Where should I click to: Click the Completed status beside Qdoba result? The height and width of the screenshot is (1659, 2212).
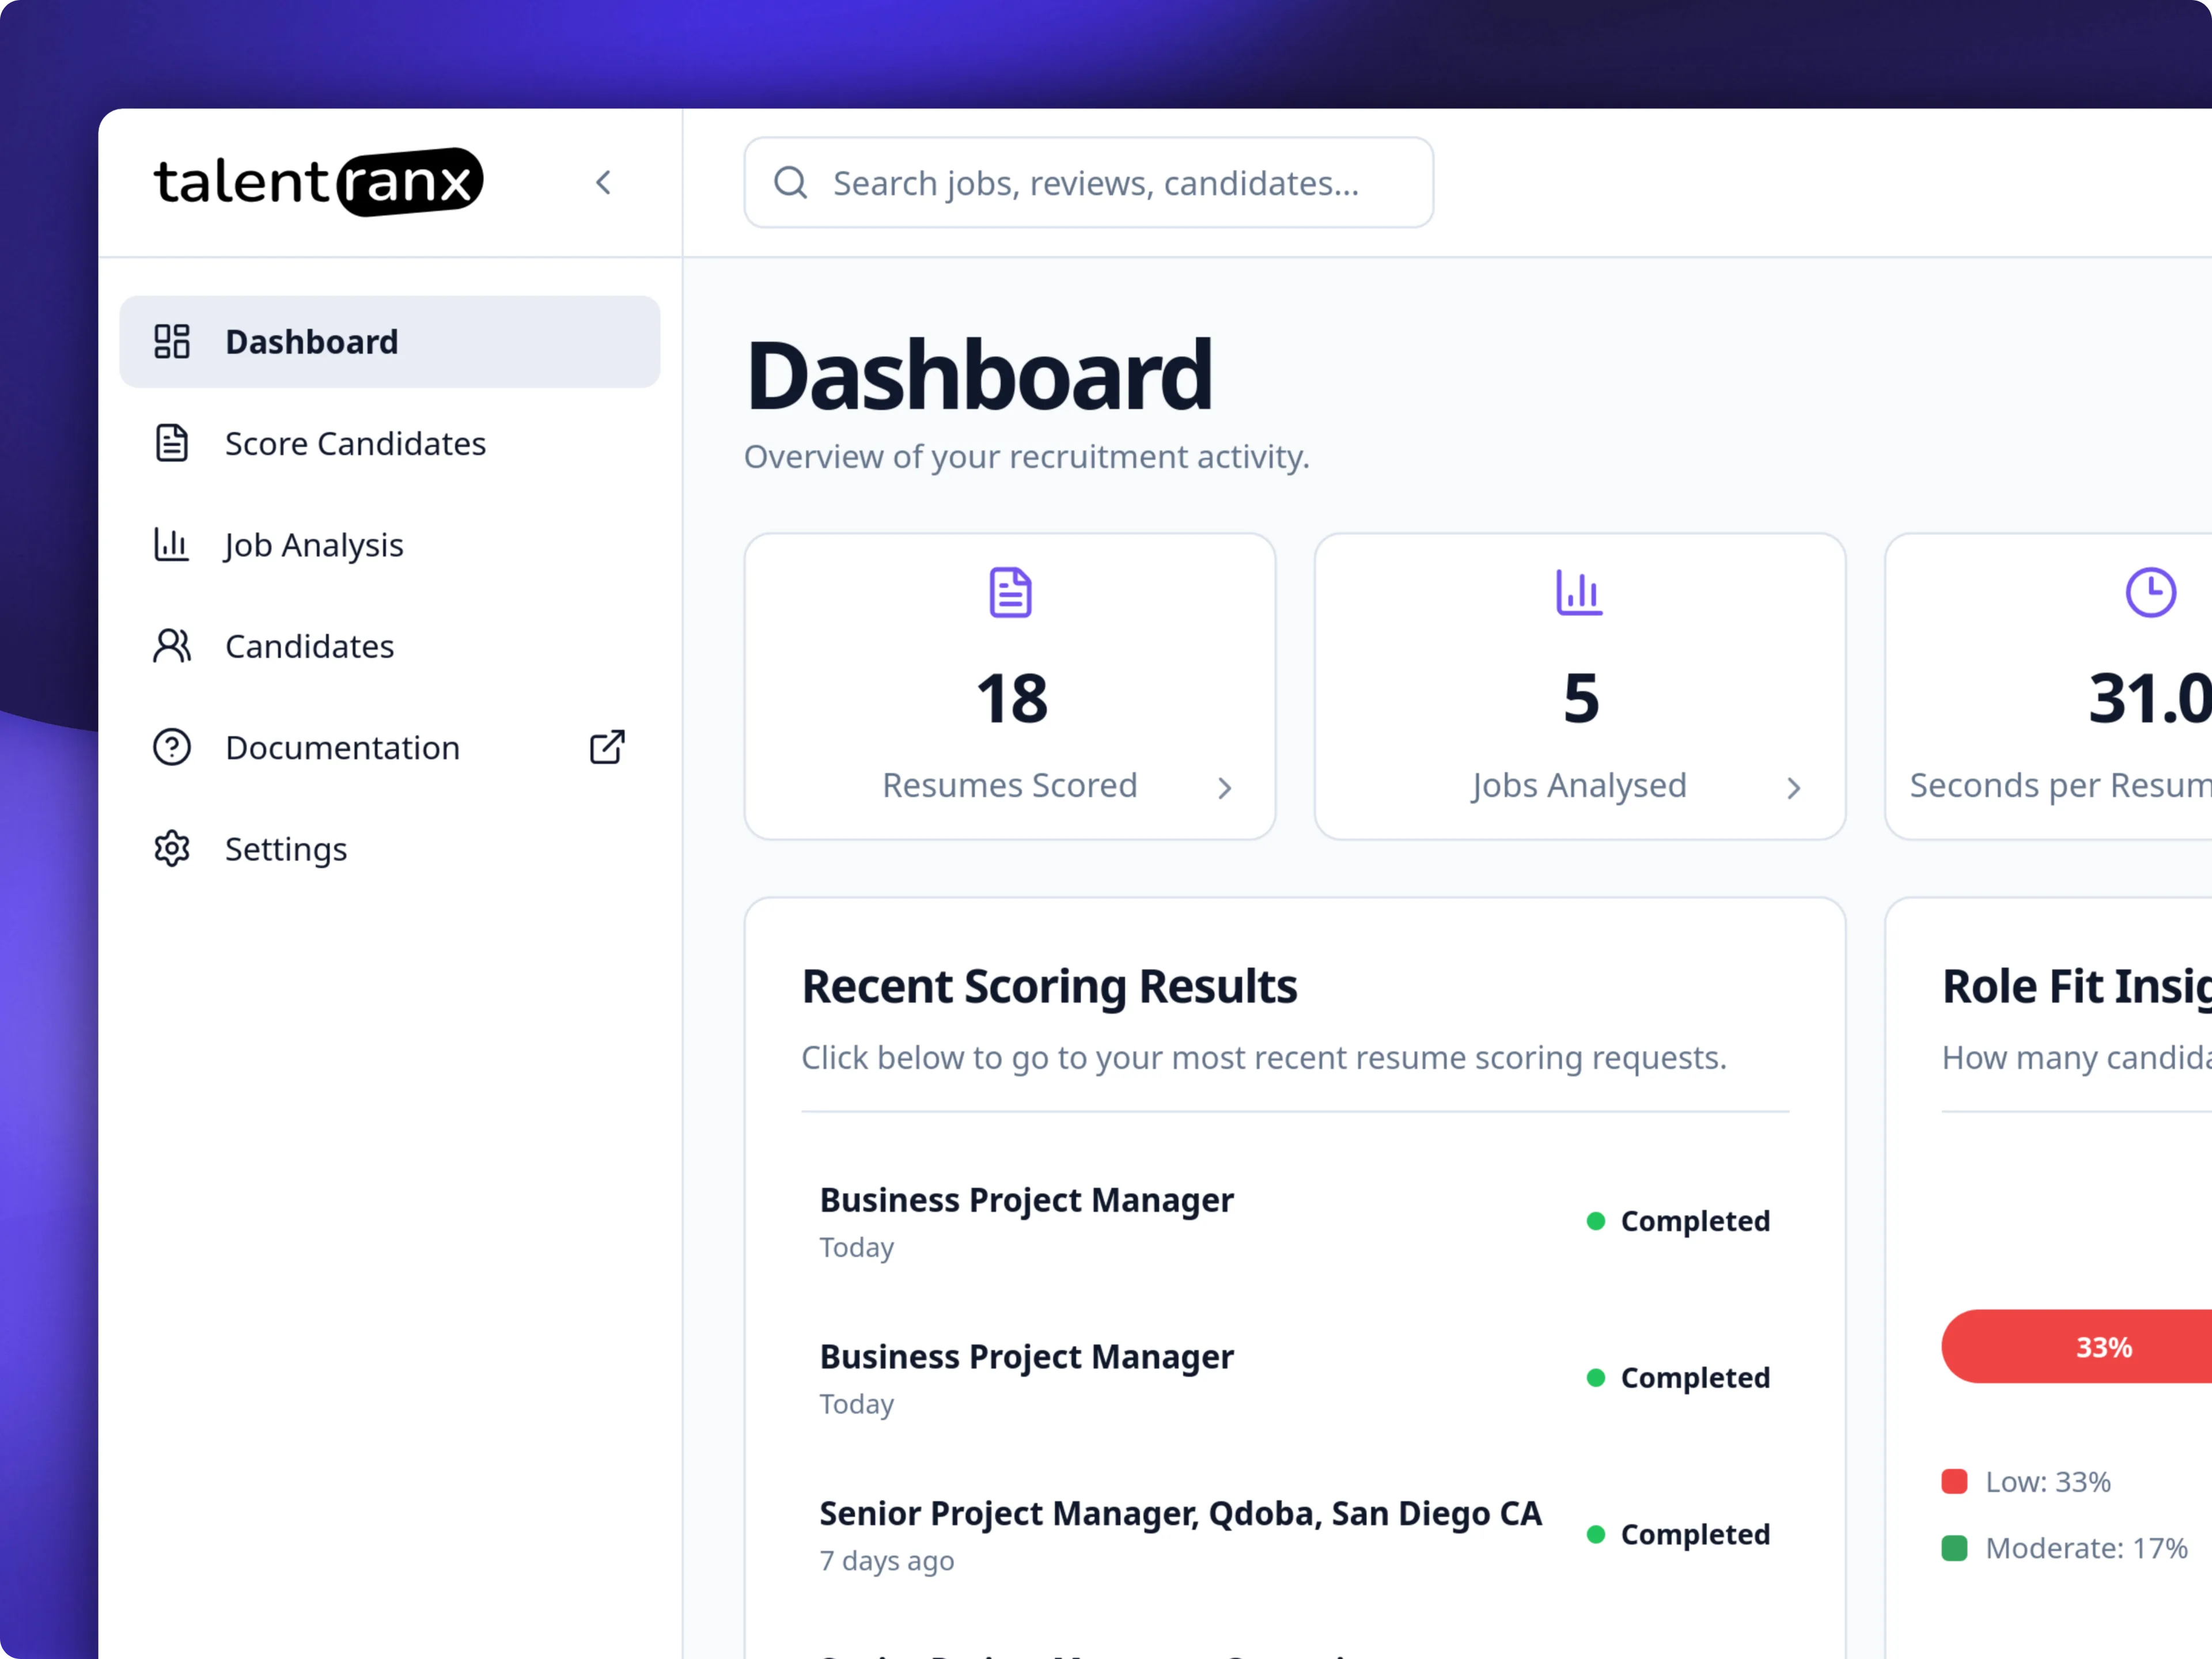point(1679,1535)
